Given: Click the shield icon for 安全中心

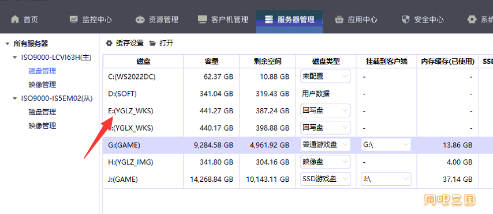Looking at the screenshot, I should click(406, 20).
